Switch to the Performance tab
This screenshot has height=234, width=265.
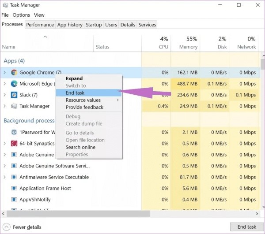pos(40,25)
